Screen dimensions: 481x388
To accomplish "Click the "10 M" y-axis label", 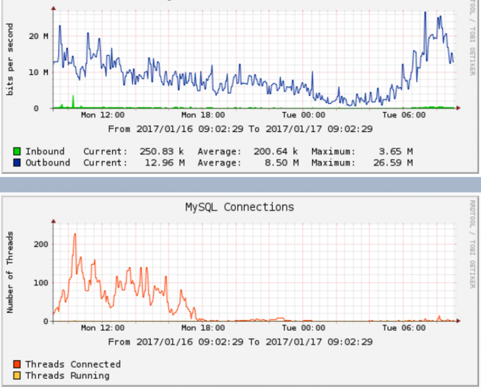I will click(x=38, y=72).
